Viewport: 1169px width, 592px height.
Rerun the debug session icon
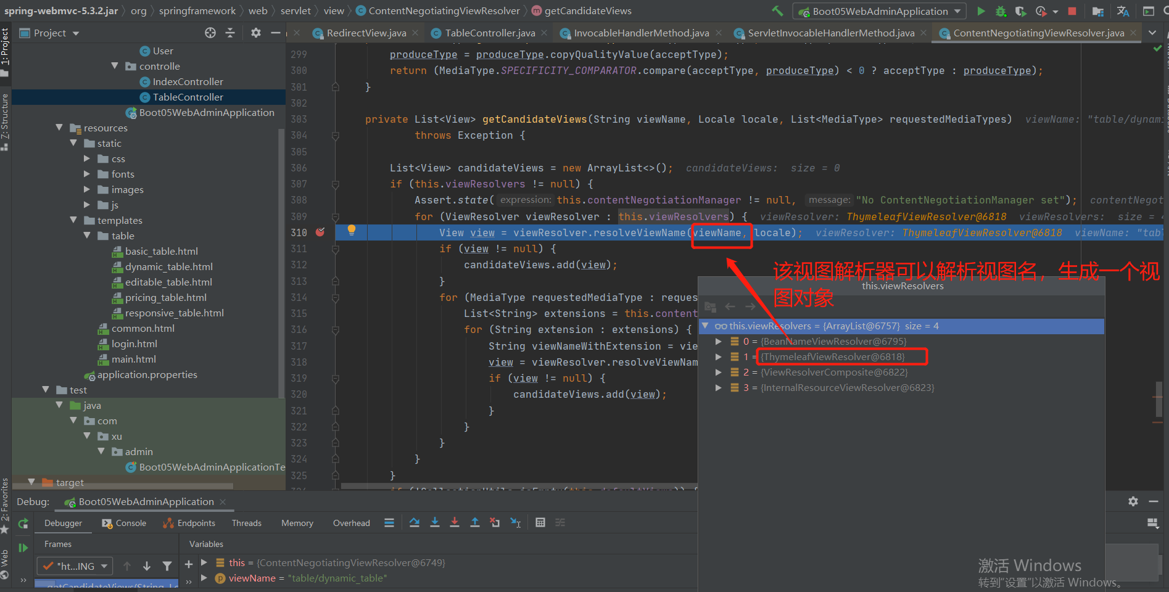pos(23,524)
